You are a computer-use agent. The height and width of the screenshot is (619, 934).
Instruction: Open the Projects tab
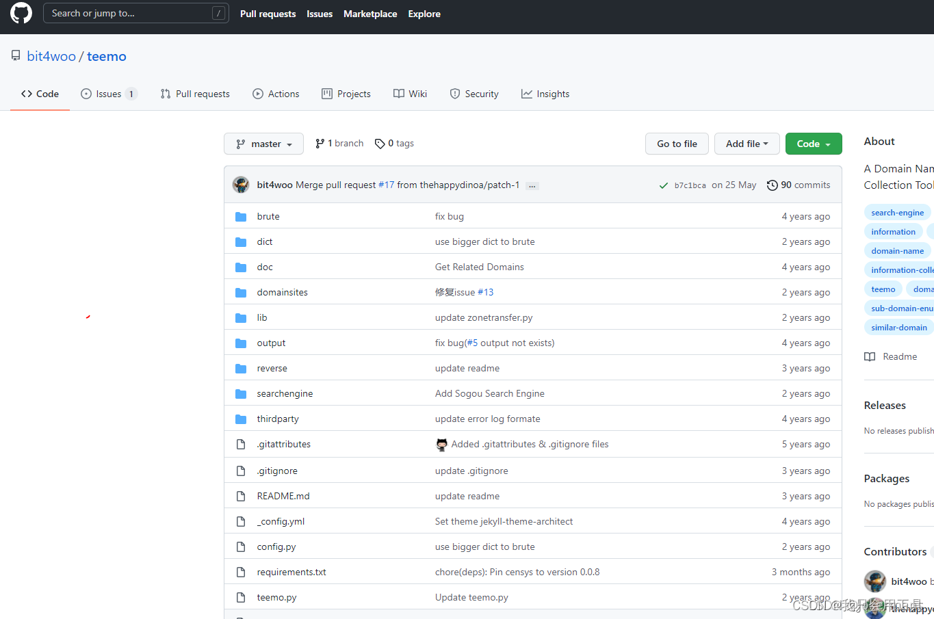click(346, 94)
